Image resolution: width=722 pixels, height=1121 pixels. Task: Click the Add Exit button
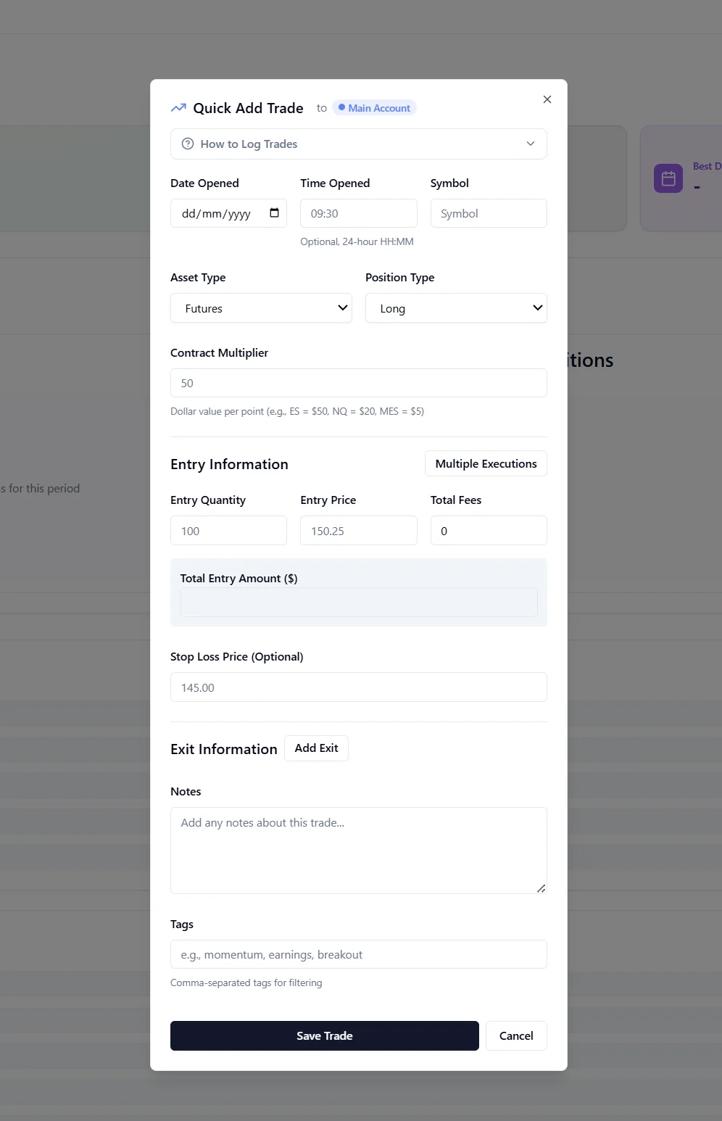(316, 748)
